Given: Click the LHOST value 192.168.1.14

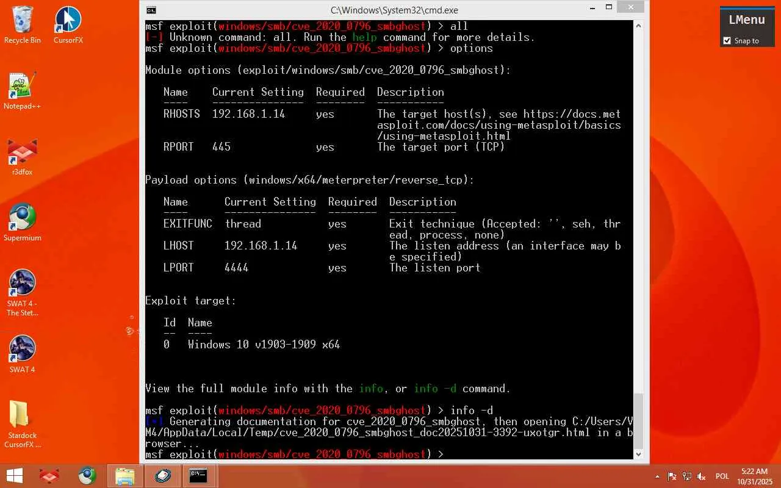Looking at the screenshot, I should tap(261, 246).
